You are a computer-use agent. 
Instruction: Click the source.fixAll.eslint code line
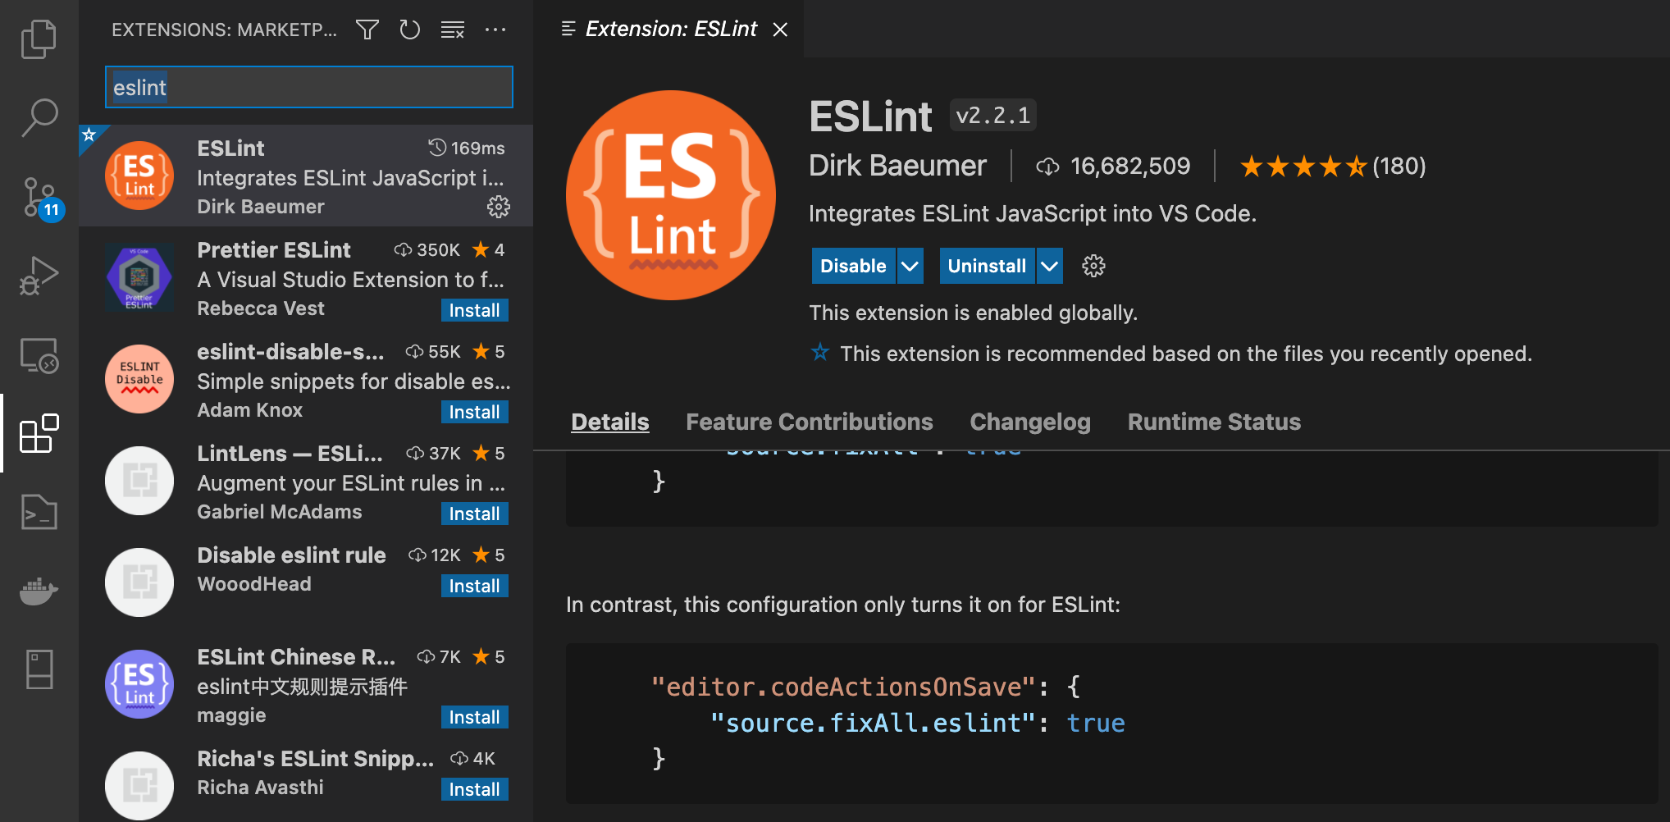pos(917,723)
